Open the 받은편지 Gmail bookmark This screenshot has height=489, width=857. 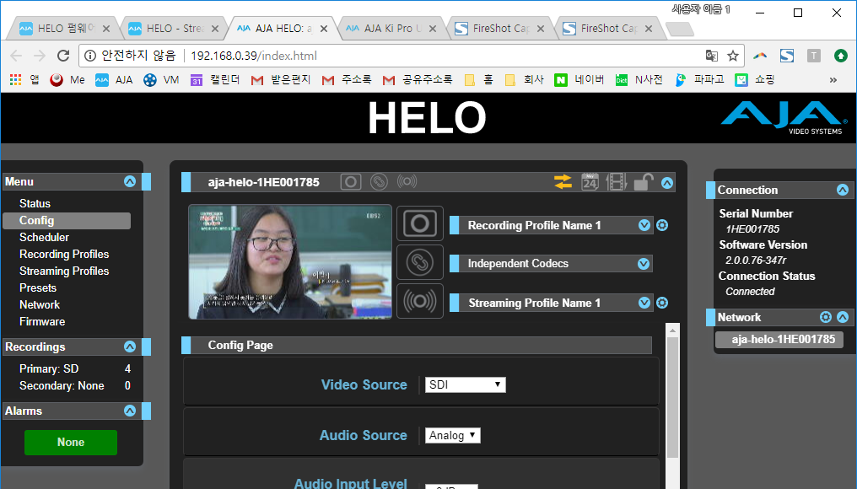[x=280, y=80]
